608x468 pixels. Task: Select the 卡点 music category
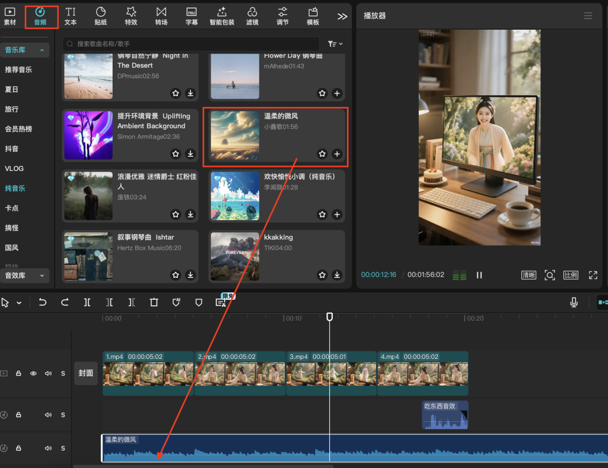pos(12,208)
